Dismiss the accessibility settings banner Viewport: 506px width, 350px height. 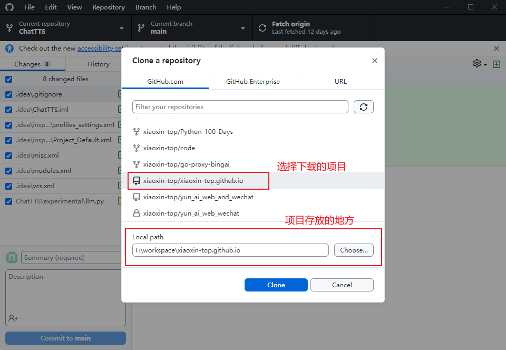click(x=496, y=48)
